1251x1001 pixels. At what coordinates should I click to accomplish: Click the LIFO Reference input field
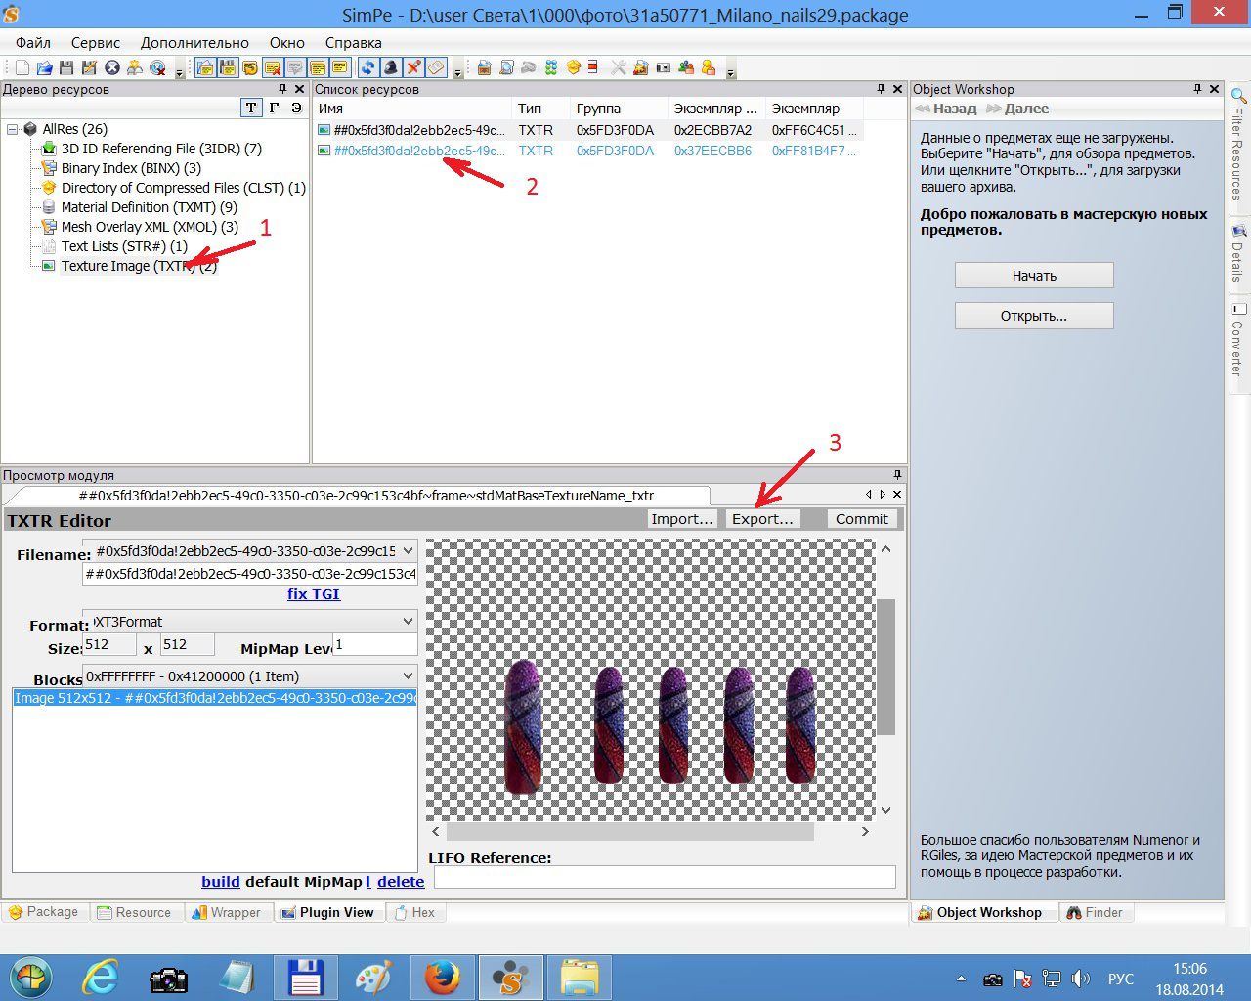(665, 877)
